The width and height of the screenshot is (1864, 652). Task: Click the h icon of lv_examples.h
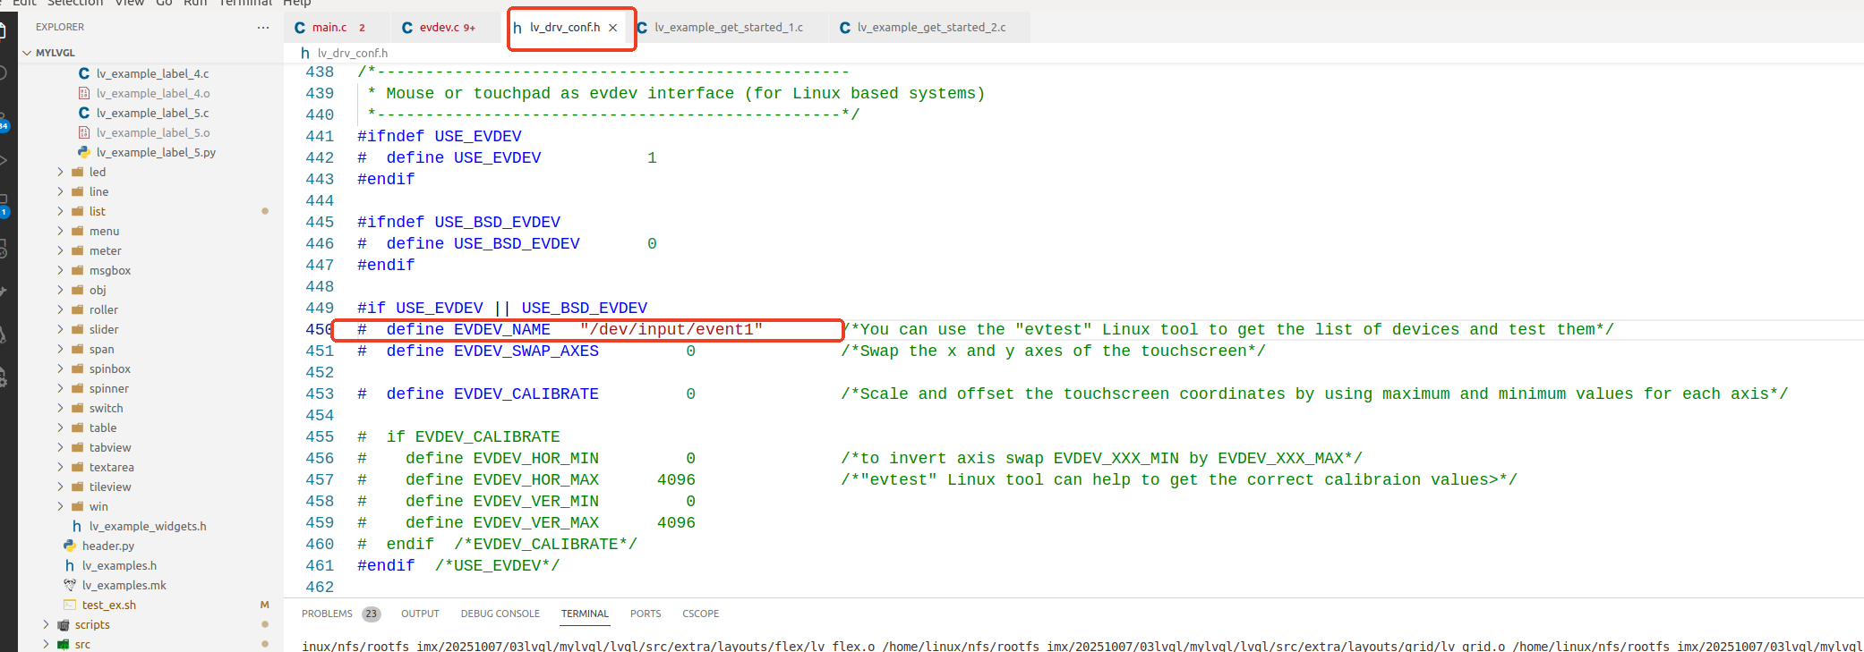coord(70,565)
